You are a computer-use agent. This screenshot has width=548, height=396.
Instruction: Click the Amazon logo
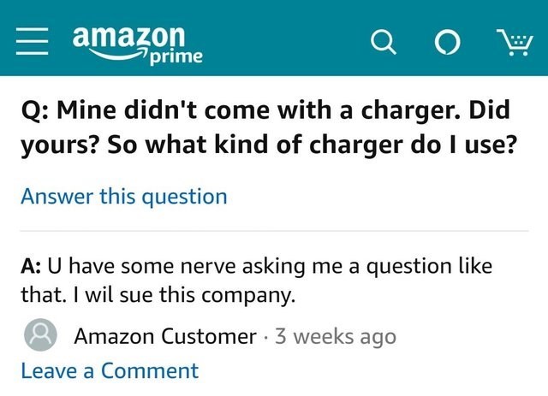tap(128, 36)
